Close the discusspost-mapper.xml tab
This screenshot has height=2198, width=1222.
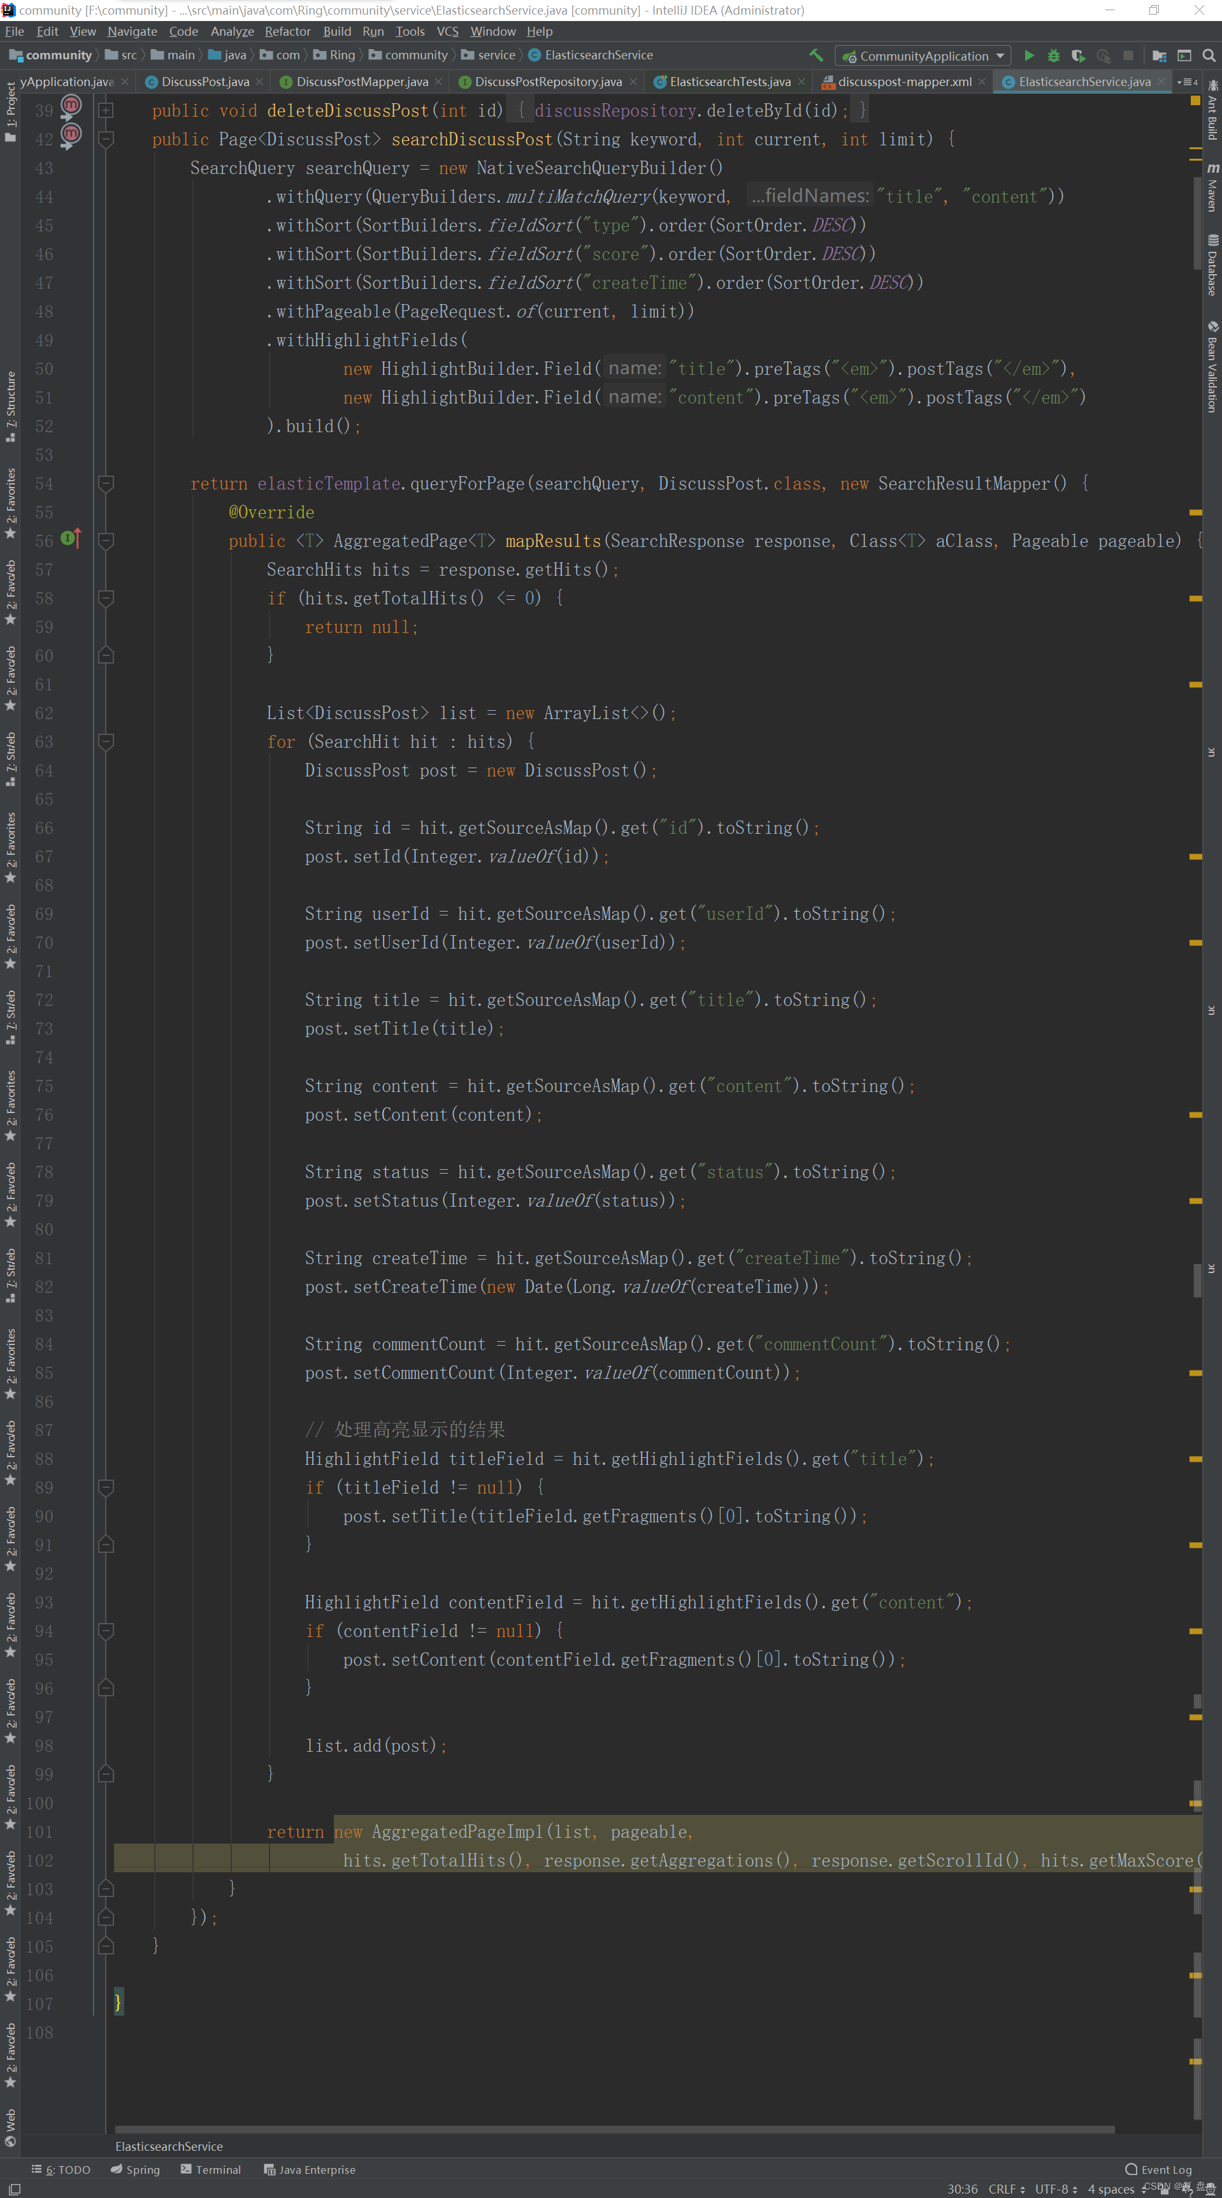pyautogui.click(x=982, y=82)
